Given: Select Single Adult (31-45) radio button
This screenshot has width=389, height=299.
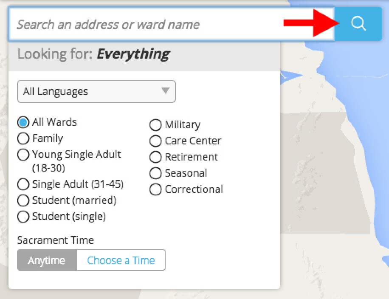Looking at the screenshot, I should click(x=23, y=184).
